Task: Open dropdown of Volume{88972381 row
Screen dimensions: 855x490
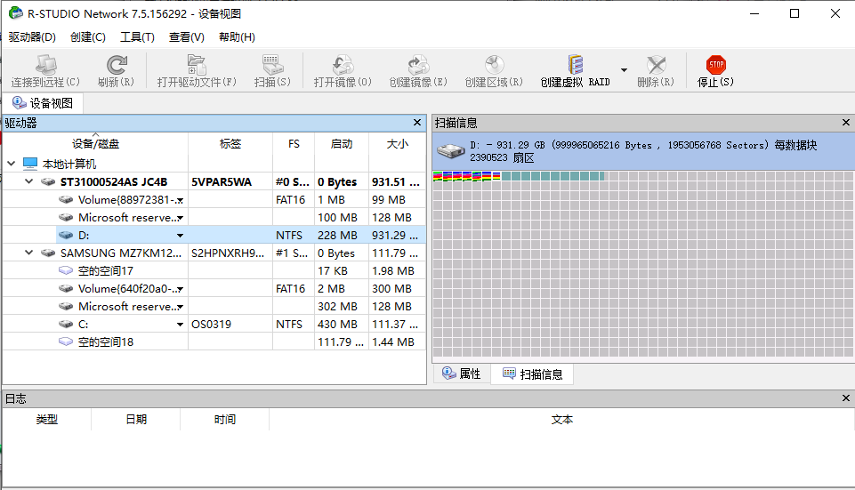Action: pos(180,201)
